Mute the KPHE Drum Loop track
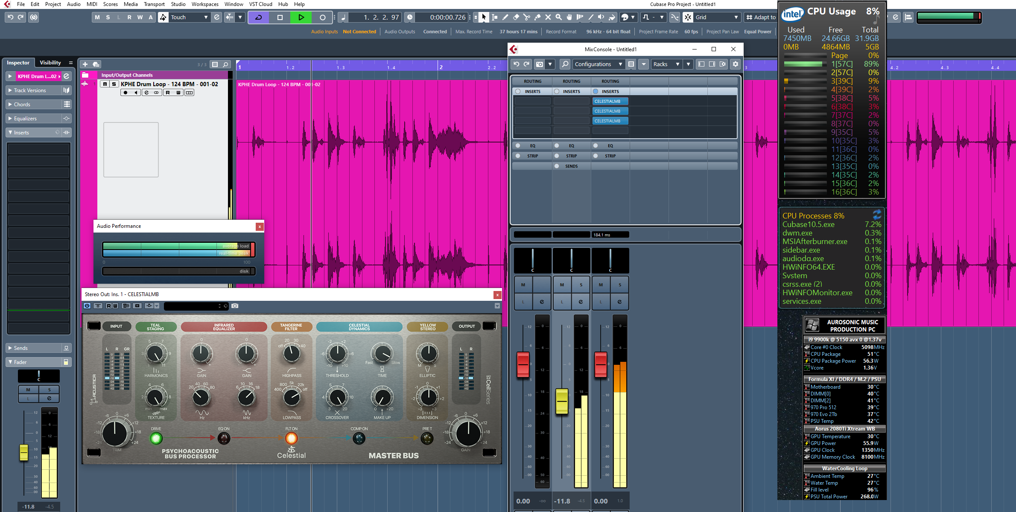The width and height of the screenshot is (1016, 512). tap(105, 84)
